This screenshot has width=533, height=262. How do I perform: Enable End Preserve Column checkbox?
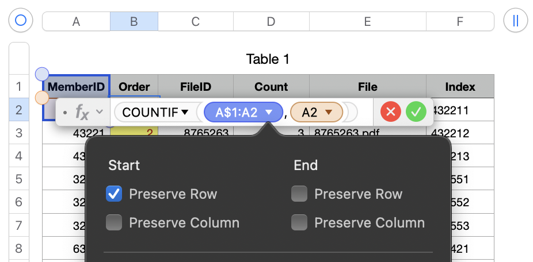tap(299, 223)
